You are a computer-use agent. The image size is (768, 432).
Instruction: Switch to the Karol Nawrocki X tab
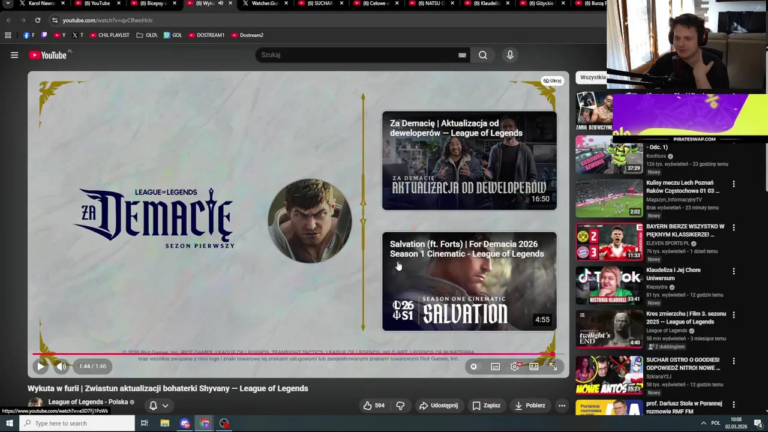42,4
